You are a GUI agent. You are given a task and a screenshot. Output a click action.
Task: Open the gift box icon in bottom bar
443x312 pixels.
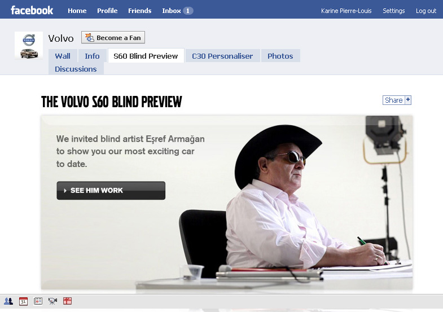pyautogui.click(x=67, y=301)
